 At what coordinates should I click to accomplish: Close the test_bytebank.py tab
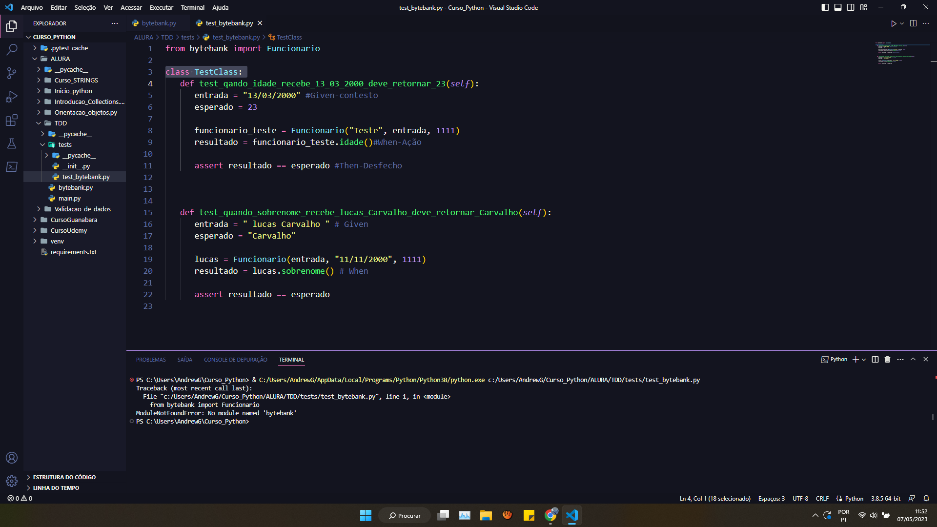260,23
